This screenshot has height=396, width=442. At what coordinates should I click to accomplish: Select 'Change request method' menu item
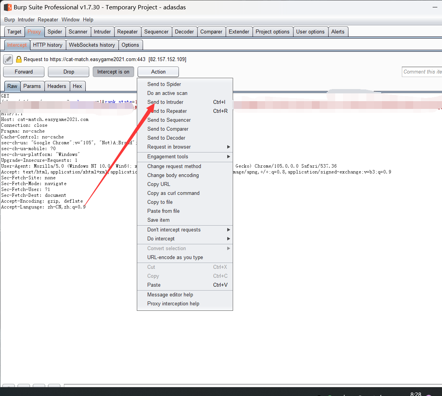point(174,166)
